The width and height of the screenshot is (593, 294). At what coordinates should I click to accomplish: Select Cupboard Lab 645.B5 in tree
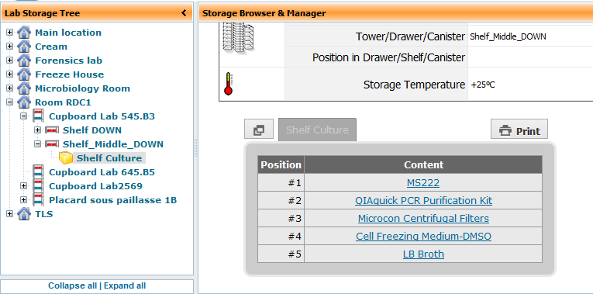[x=102, y=172]
